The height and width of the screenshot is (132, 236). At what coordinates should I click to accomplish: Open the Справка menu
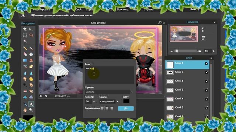(x=148, y=10)
